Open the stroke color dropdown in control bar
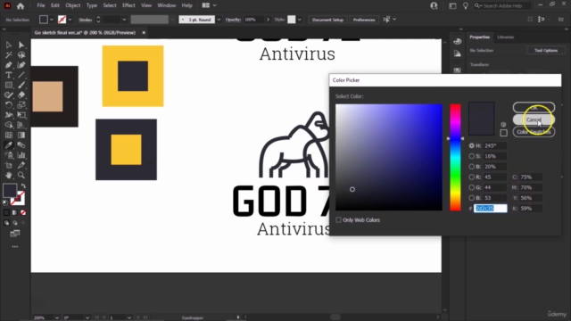Image resolution: width=571 pixels, height=321 pixels. pyautogui.click(x=70, y=20)
